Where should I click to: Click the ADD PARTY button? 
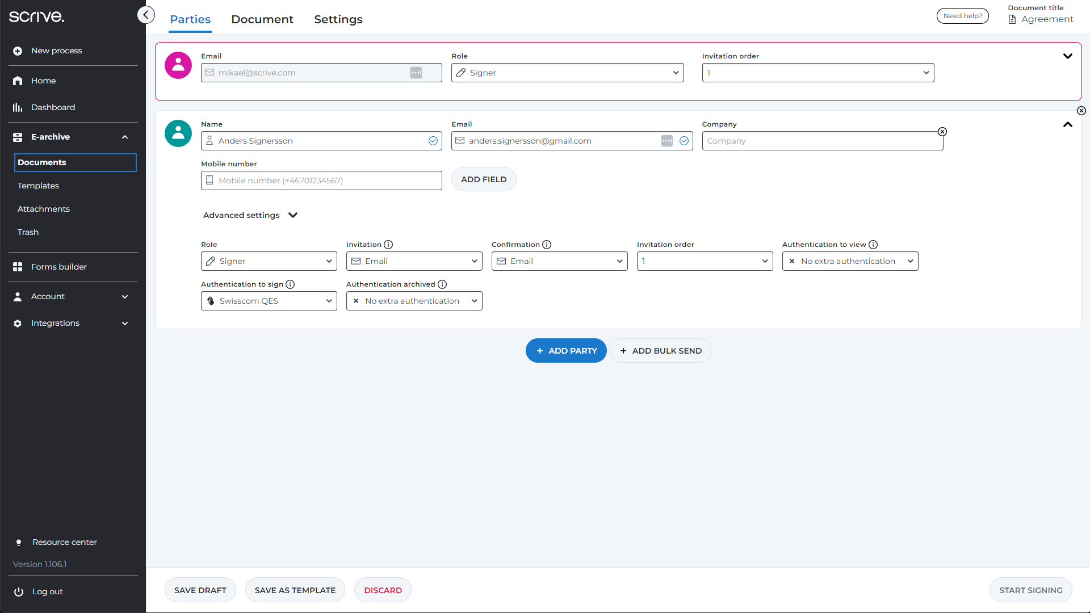coord(566,351)
